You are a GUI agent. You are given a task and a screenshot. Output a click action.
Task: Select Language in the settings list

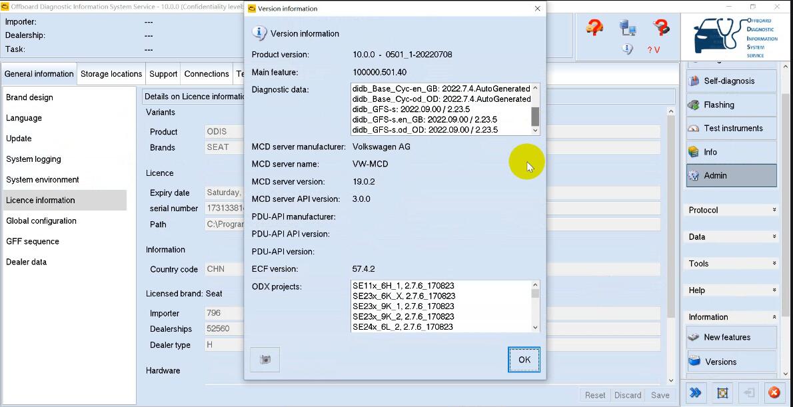[65, 118]
